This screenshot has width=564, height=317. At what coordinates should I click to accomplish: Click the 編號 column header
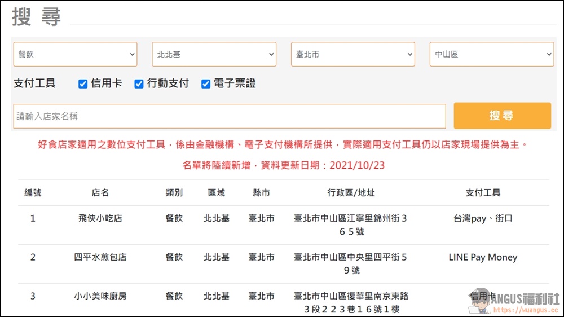tap(33, 193)
